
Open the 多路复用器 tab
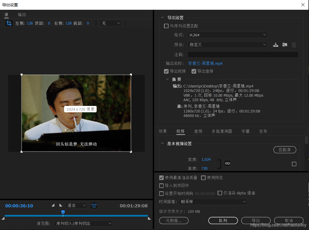point(222,131)
